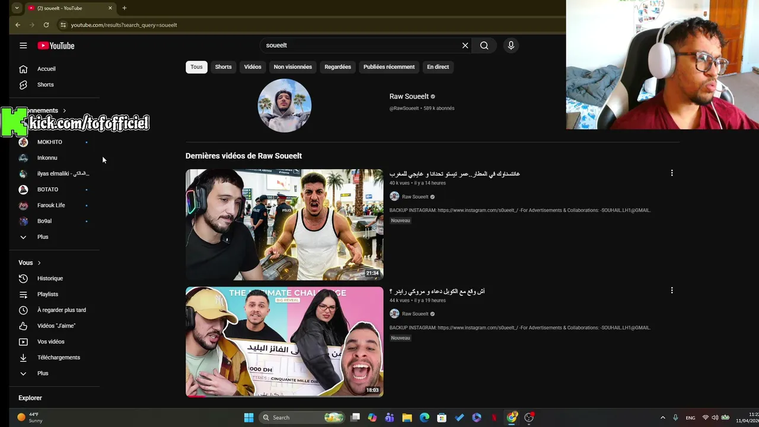Open the Vous section chevron
Screen dimensions: 759x427
click(x=39, y=263)
